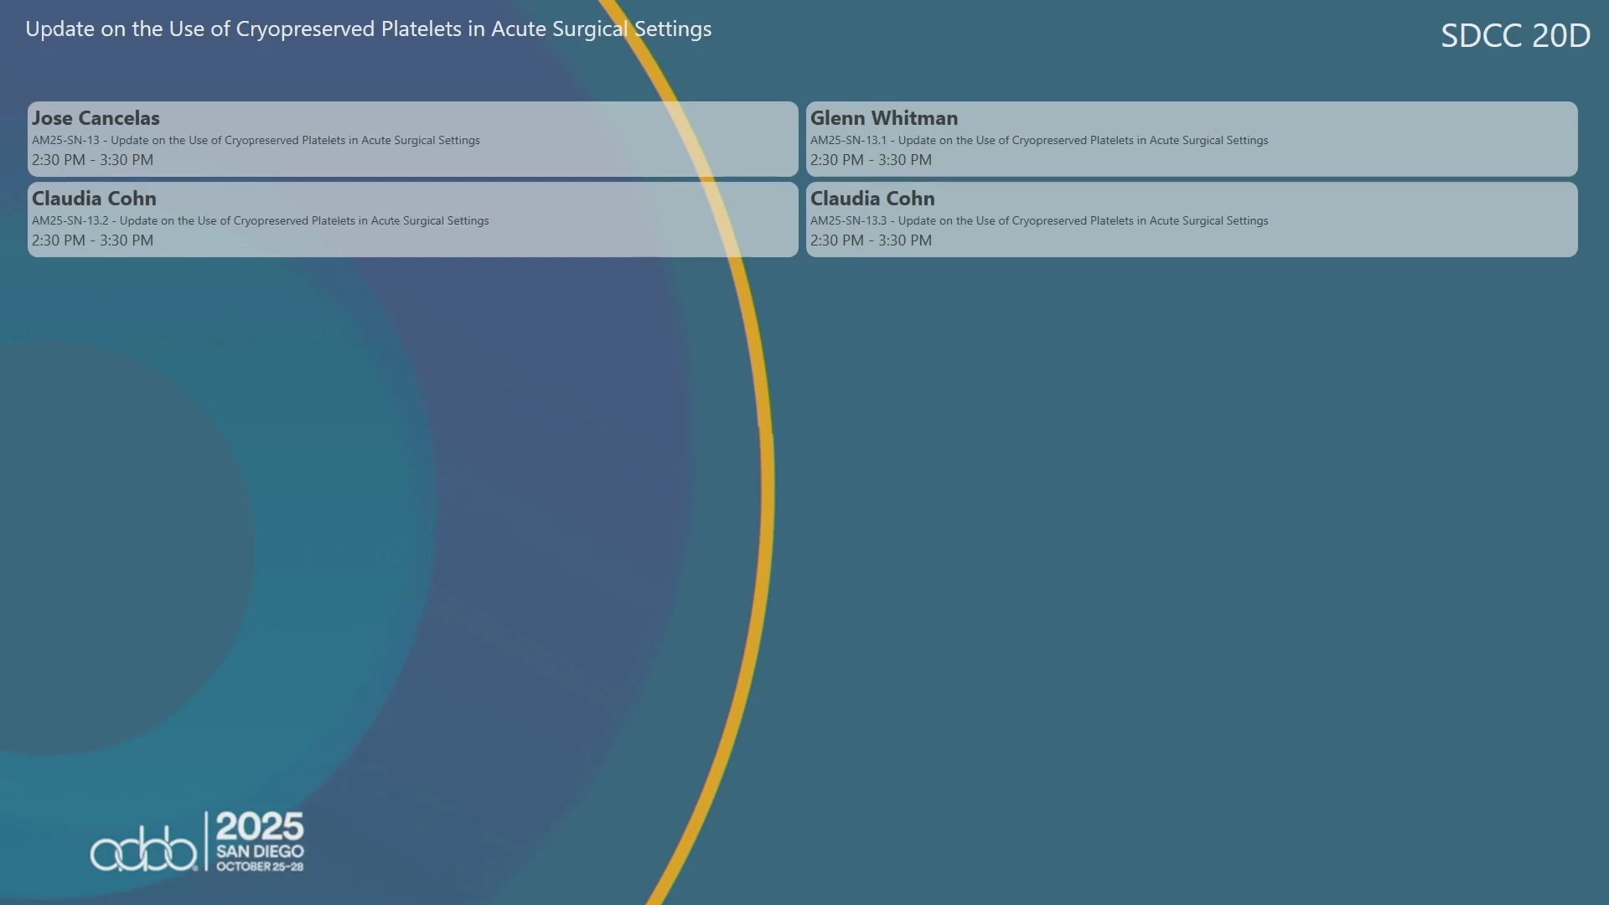Click the Jose Cancelas name heading

[96, 118]
